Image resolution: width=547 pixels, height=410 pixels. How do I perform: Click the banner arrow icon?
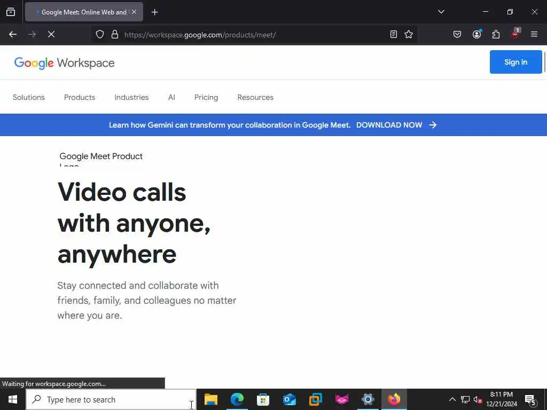433,125
